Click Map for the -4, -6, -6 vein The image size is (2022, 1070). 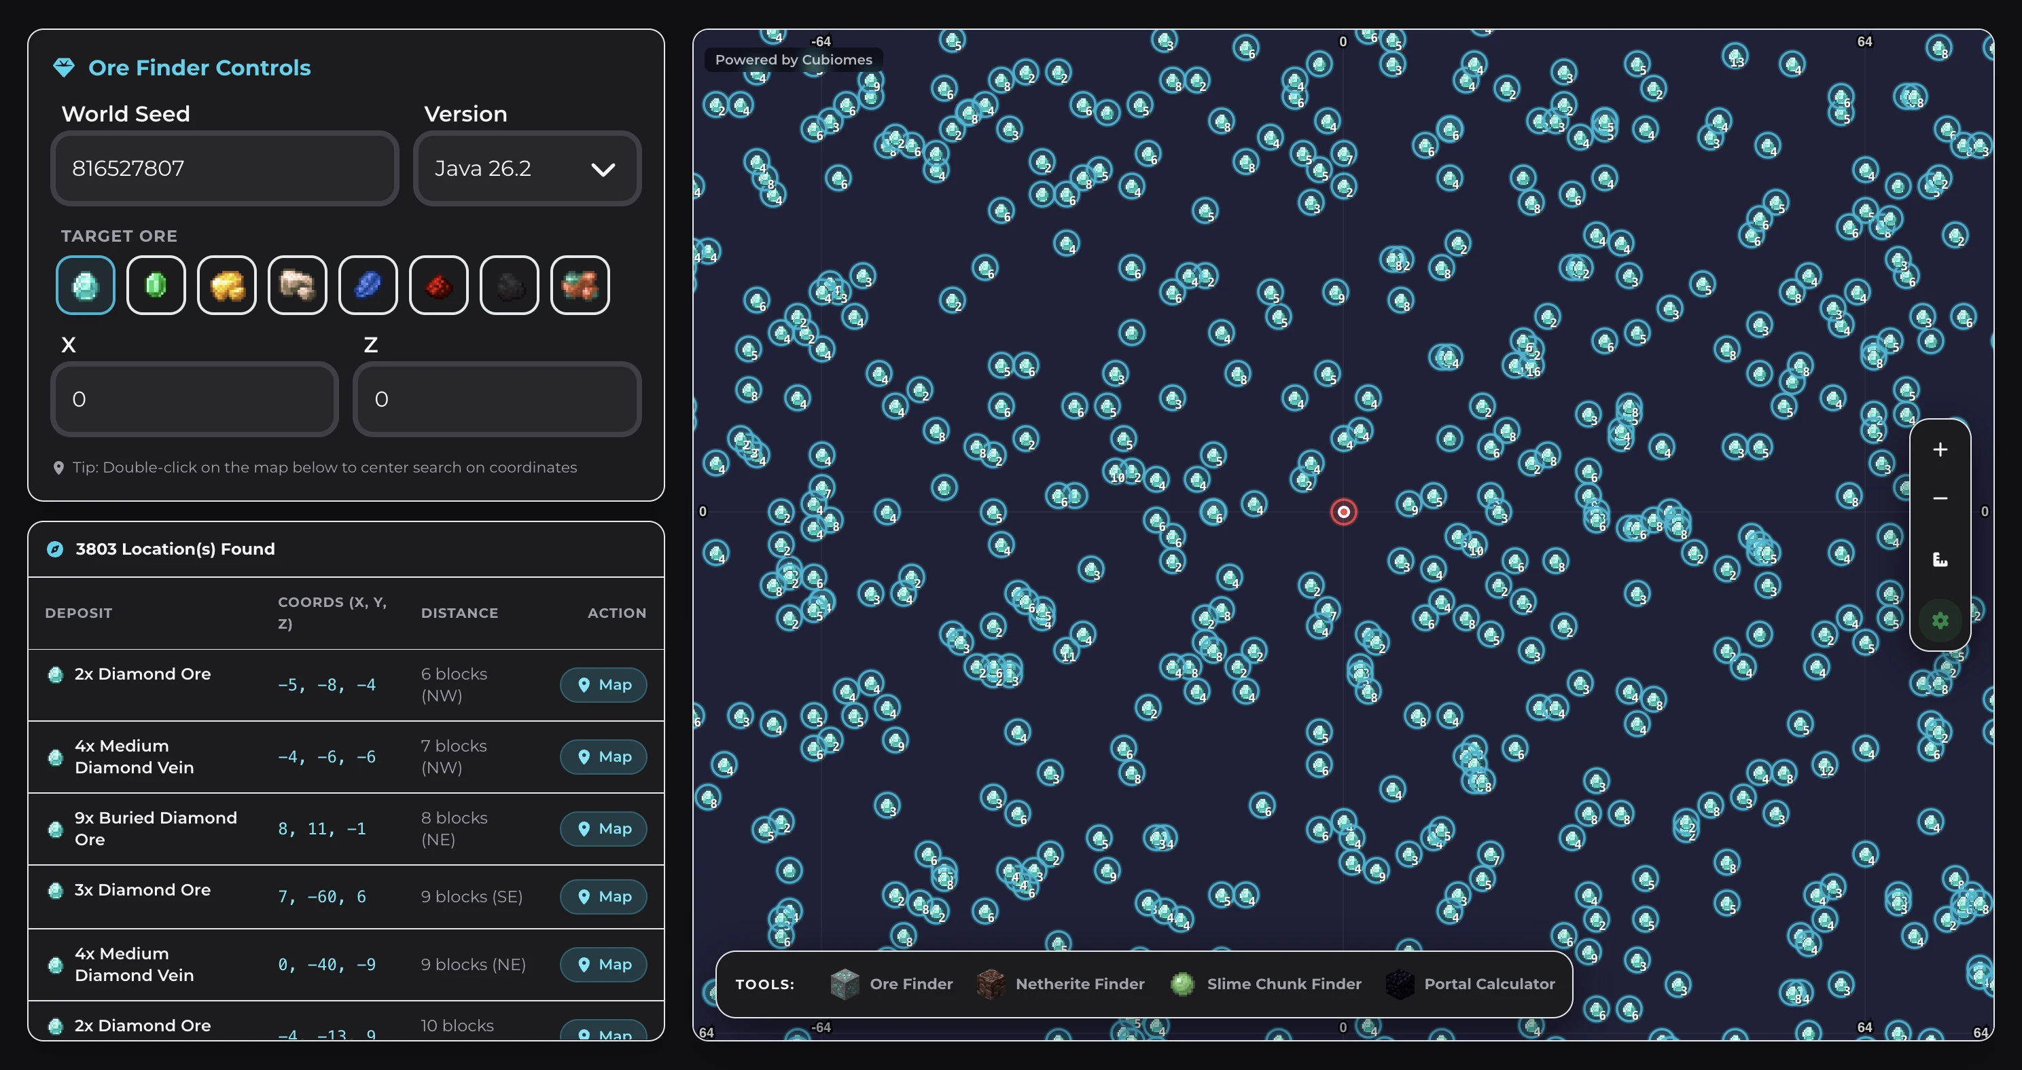pyautogui.click(x=603, y=757)
